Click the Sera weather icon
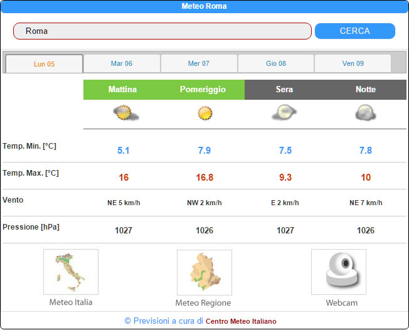This screenshot has height=330, width=409. point(284,114)
